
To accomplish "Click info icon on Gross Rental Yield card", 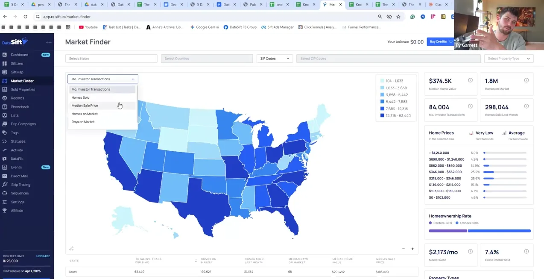I will pos(526,252).
